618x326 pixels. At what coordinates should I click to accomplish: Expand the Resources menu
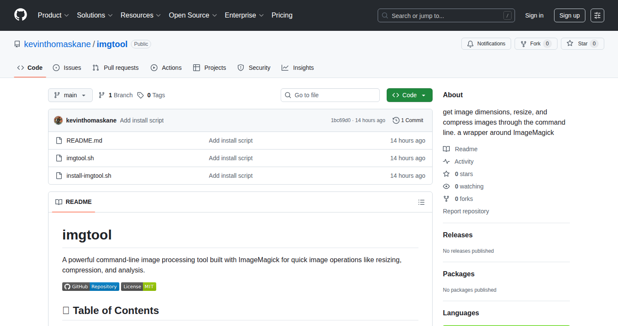[x=141, y=15]
